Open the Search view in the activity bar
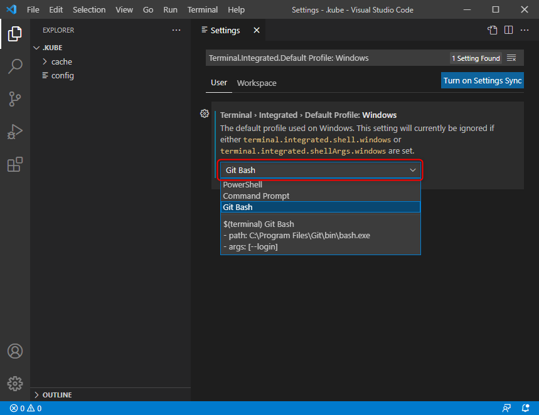The width and height of the screenshot is (539, 415). [14, 66]
